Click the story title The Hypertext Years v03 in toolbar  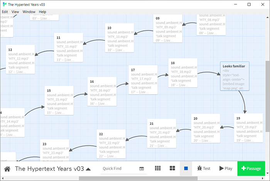pos(49,169)
